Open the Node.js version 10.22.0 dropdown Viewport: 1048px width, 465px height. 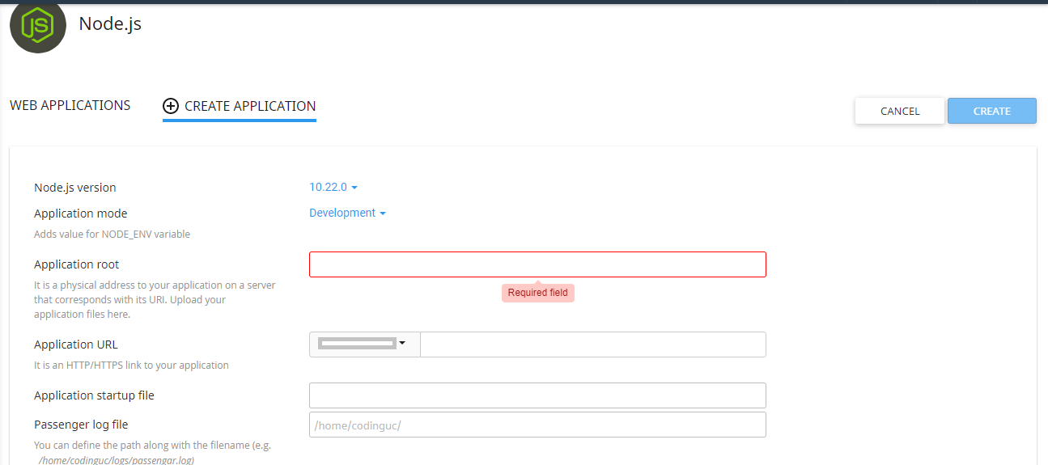[x=333, y=187]
